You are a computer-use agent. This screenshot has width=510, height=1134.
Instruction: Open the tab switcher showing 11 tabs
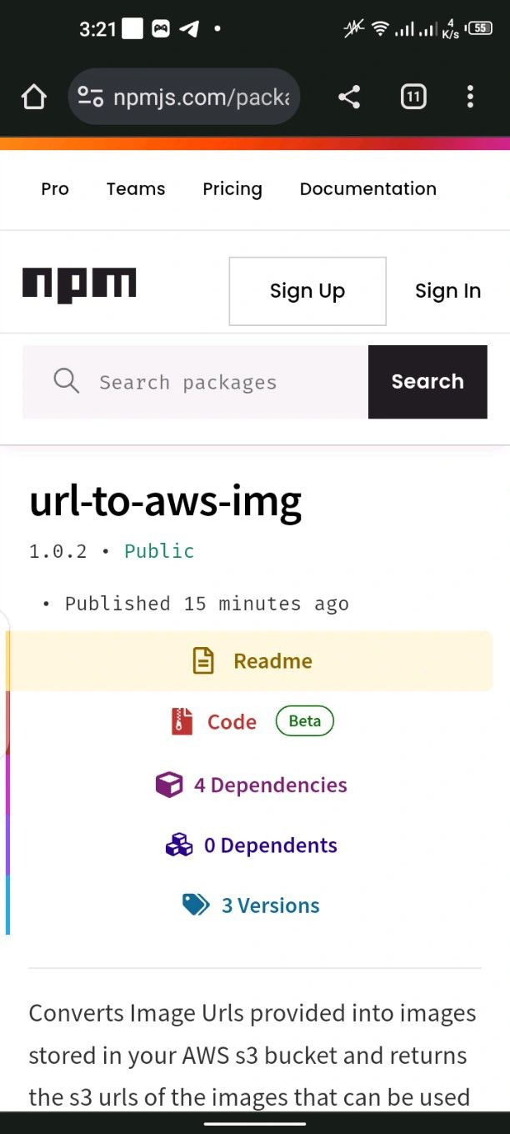click(413, 98)
